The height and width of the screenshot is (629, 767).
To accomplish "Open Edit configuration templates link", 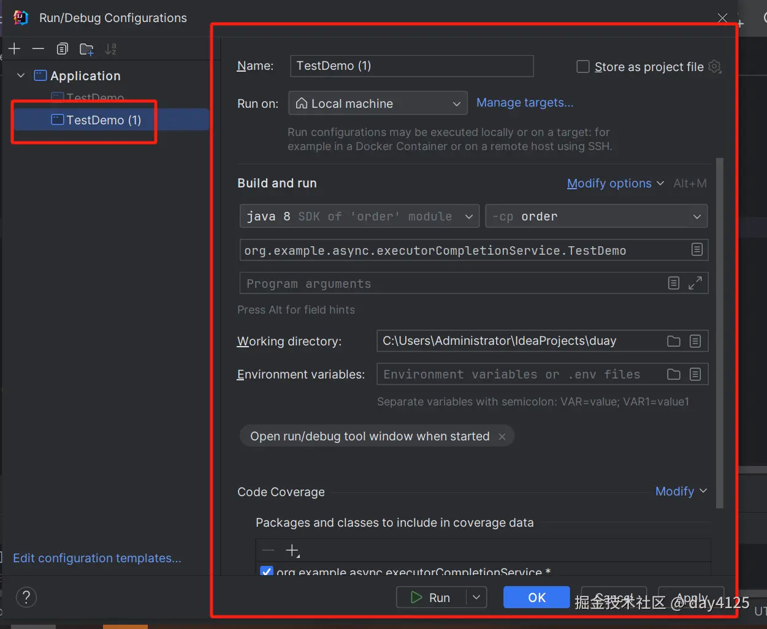I will (x=97, y=558).
